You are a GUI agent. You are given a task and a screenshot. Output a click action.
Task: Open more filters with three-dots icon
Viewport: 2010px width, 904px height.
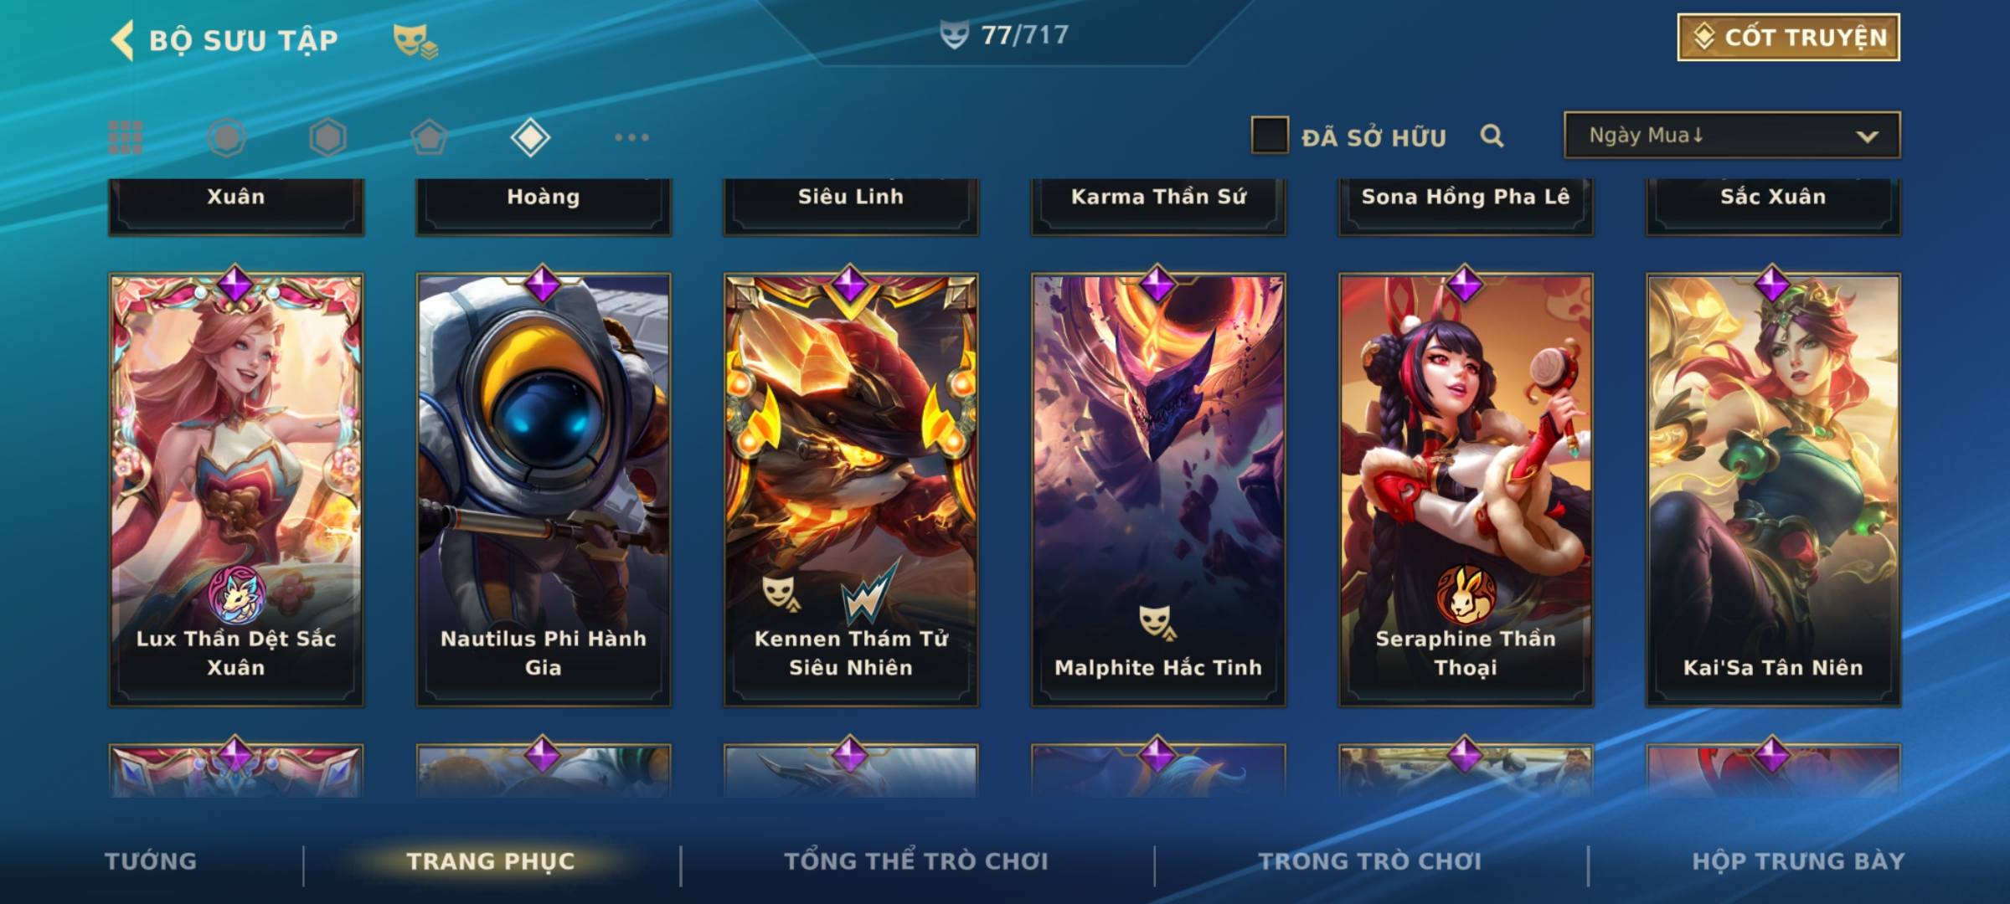pyautogui.click(x=631, y=137)
